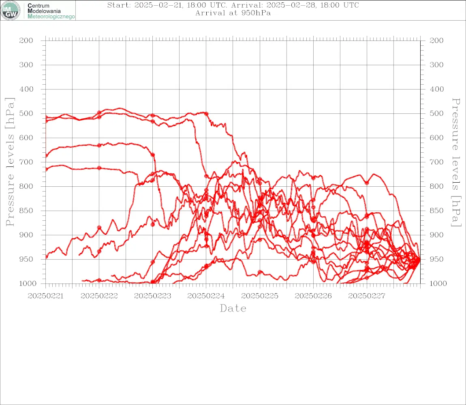The width and height of the screenshot is (466, 405).
Task: Click the left axis 500 label
Action: [x=26, y=113]
